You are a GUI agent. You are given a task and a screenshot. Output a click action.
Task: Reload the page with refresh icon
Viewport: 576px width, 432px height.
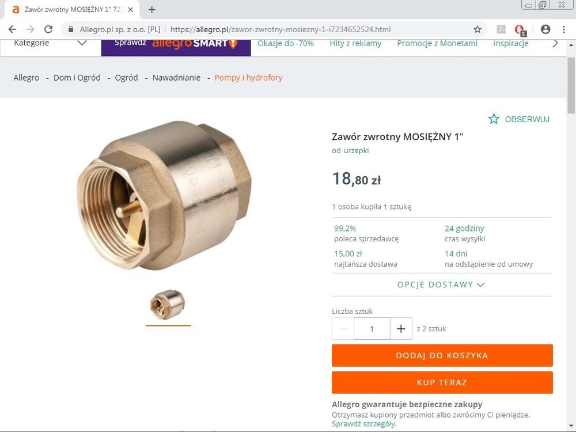[x=48, y=29]
